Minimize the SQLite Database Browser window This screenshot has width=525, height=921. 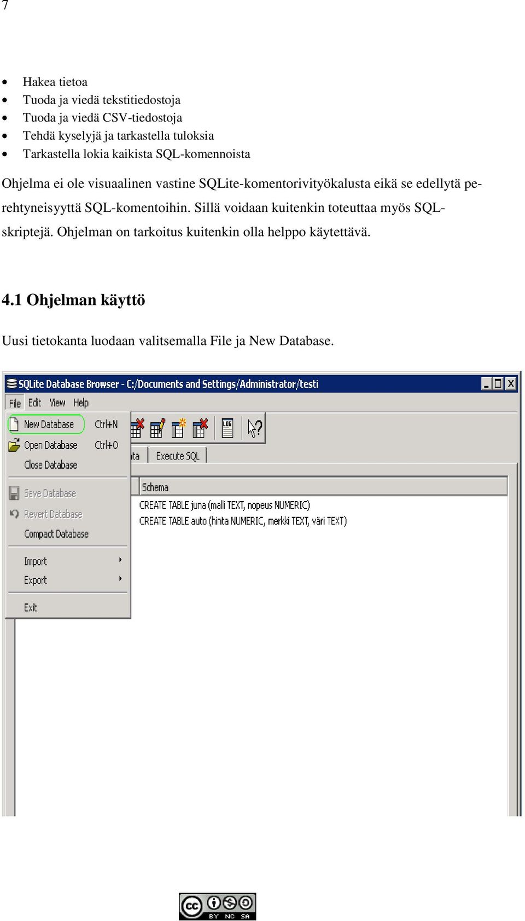coord(486,383)
